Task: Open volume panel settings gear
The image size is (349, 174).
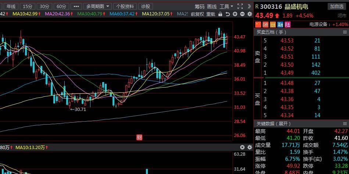Action: [x=250, y=147]
